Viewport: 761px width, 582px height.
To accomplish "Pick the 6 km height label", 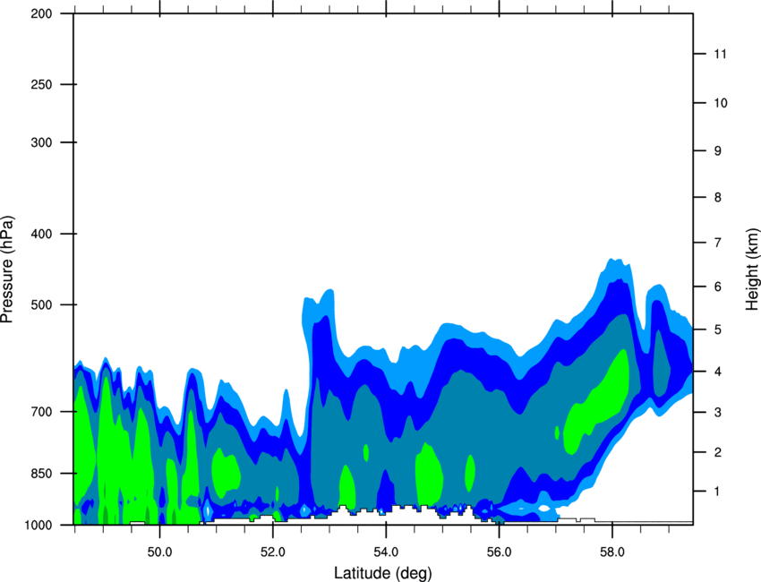I will [717, 287].
